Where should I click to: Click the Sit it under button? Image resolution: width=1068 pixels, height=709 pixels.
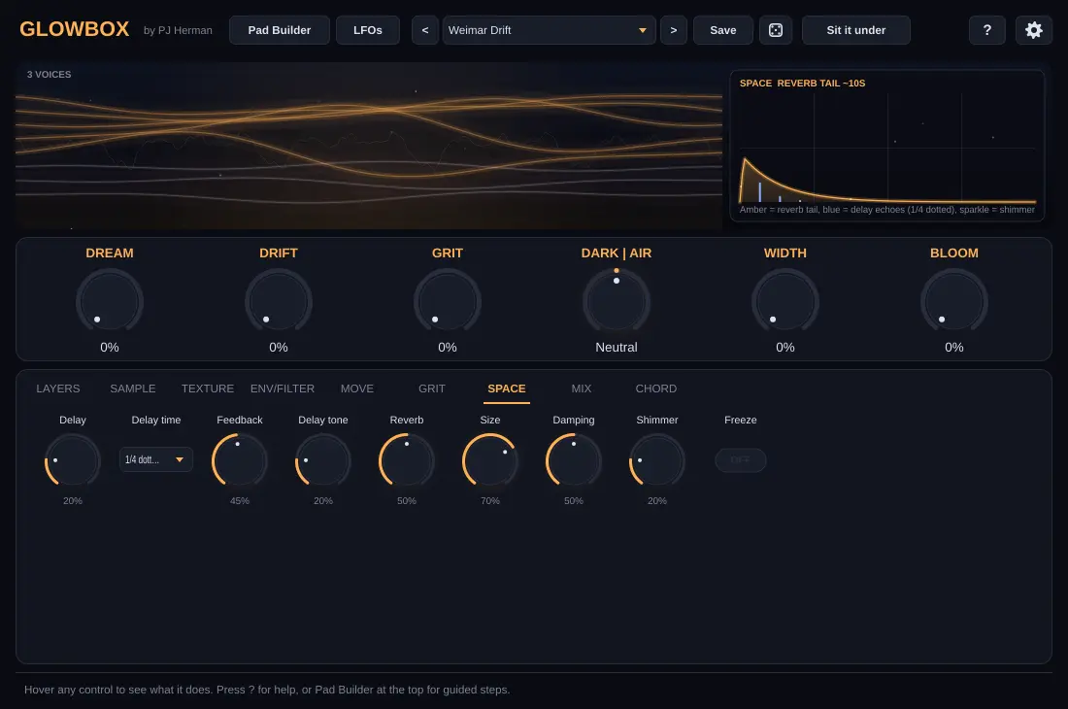[856, 30]
